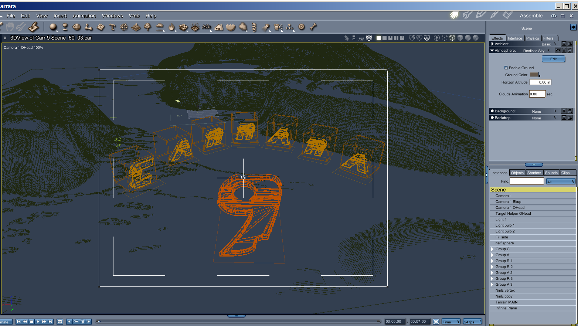578x326 pixels.
Task: Select the target helper object icon
Action: [x=302, y=27]
